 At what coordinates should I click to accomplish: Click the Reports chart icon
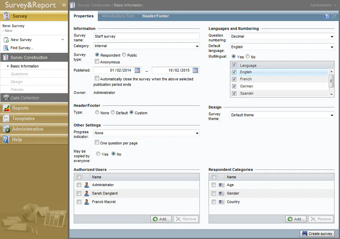[x=6, y=108]
